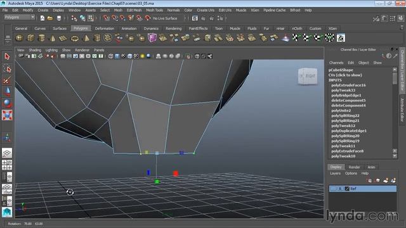Screen dimensions: 406x228
Task: Select polySplitRing22 input node
Action: pyautogui.click(x=345, y=115)
